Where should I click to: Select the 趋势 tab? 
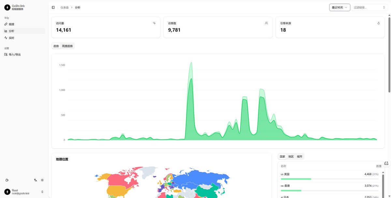[56, 46]
